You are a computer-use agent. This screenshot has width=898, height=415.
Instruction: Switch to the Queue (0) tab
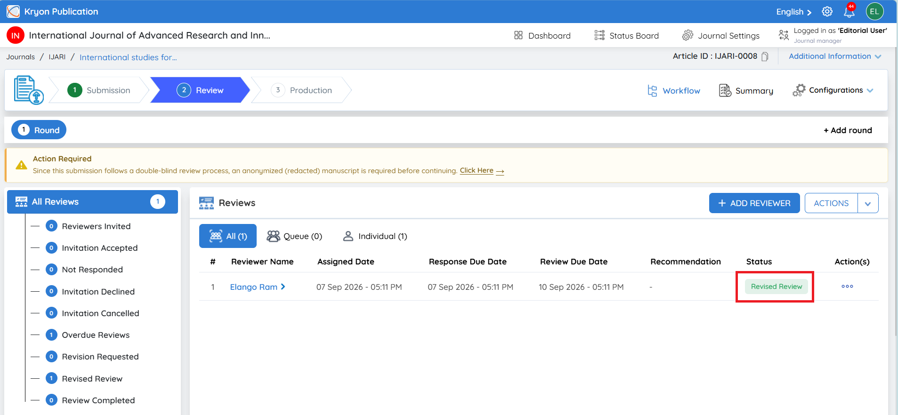click(x=294, y=236)
